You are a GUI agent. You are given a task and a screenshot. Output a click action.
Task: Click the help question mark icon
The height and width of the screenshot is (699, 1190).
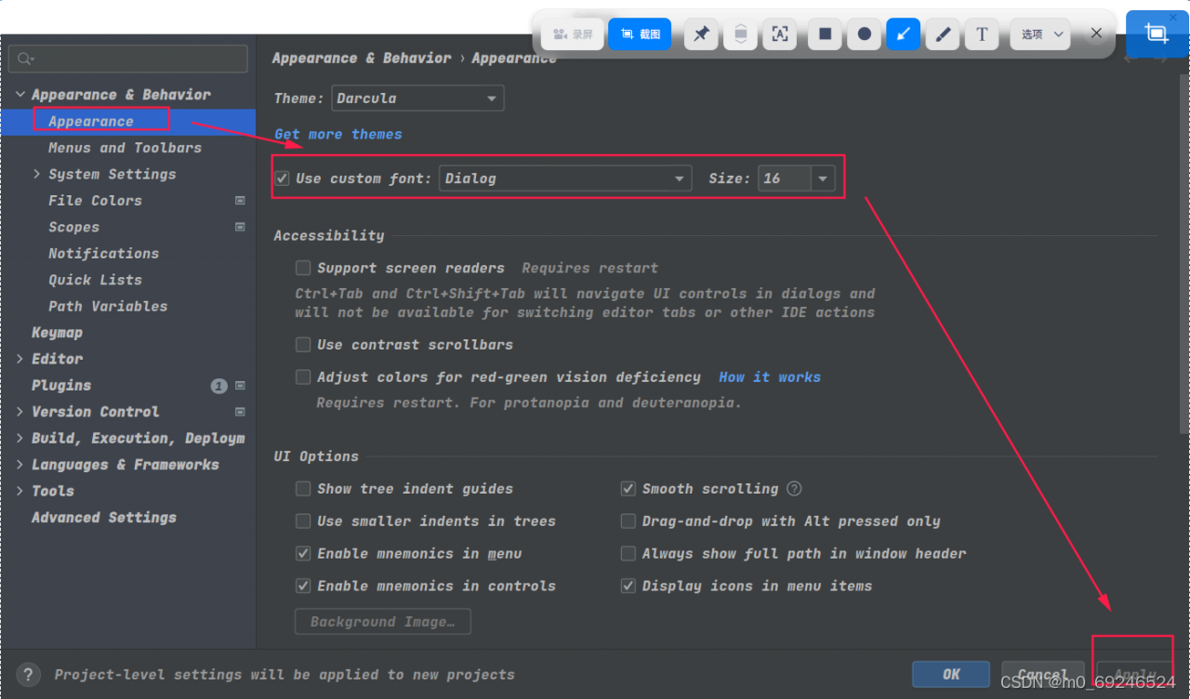(29, 674)
